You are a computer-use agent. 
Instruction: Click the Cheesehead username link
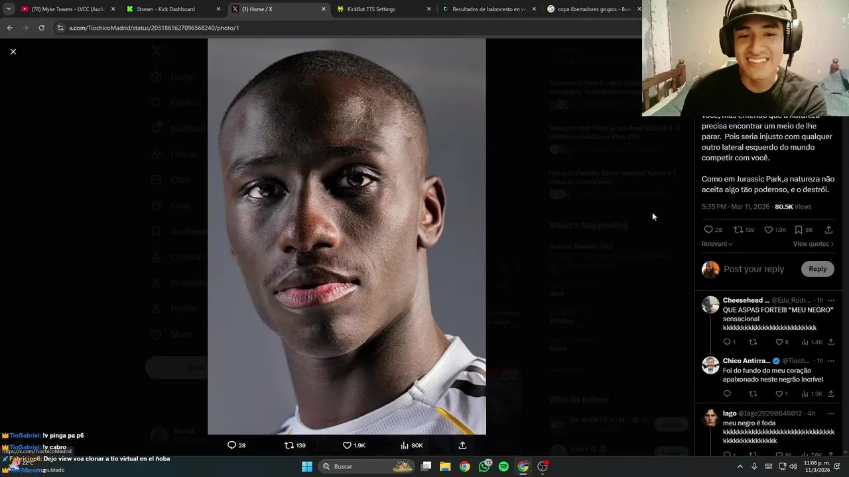click(x=746, y=300)
